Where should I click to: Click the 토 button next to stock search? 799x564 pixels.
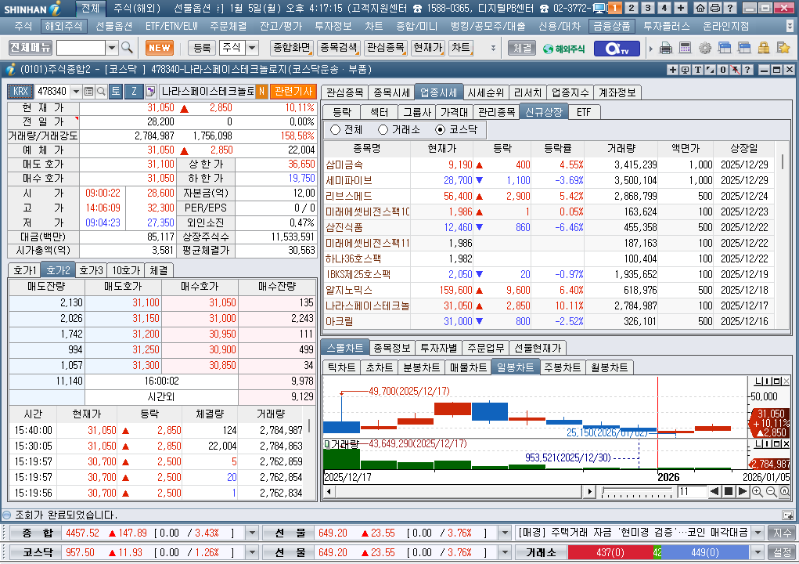coord(116,92)
